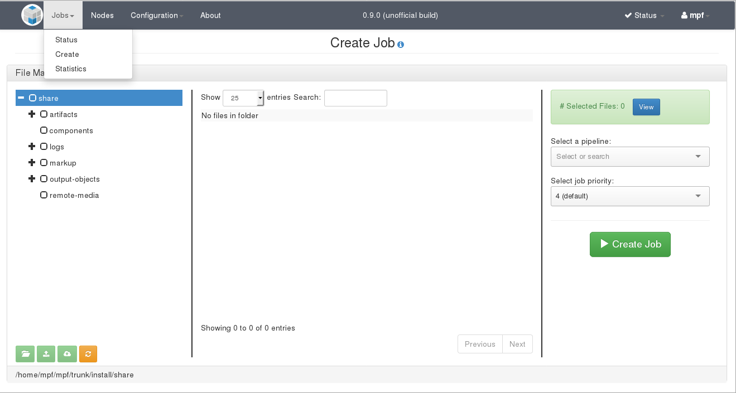Select the artifacts folder label
The width and height of the screenshot is (736, 393).
[64, 114]
